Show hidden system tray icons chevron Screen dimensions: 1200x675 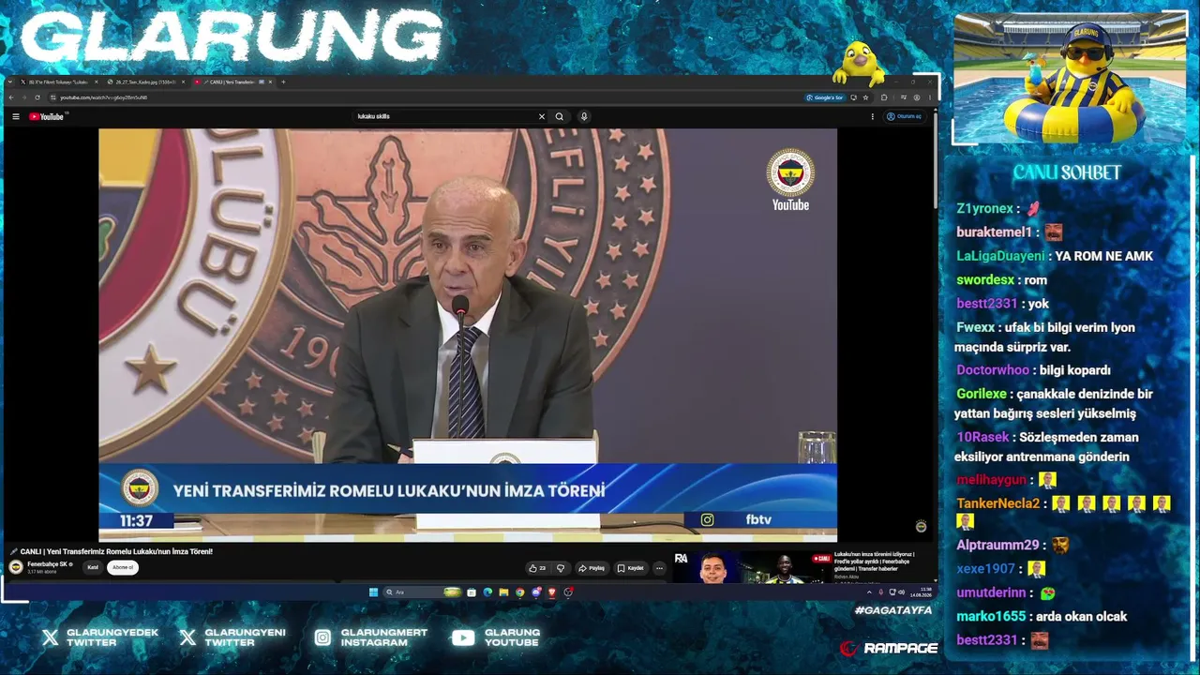(869, 592)
